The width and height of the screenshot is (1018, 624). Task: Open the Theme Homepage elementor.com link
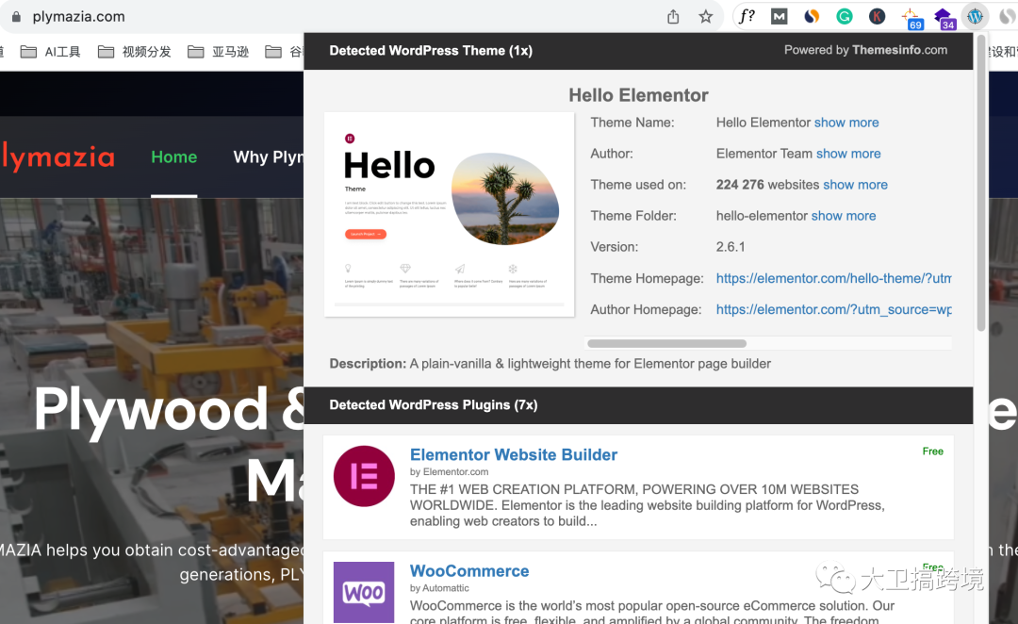[x=833, y=279]
